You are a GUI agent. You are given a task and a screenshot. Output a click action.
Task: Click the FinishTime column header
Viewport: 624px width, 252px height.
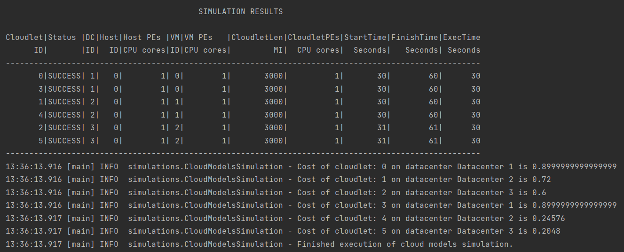(415, 37)
